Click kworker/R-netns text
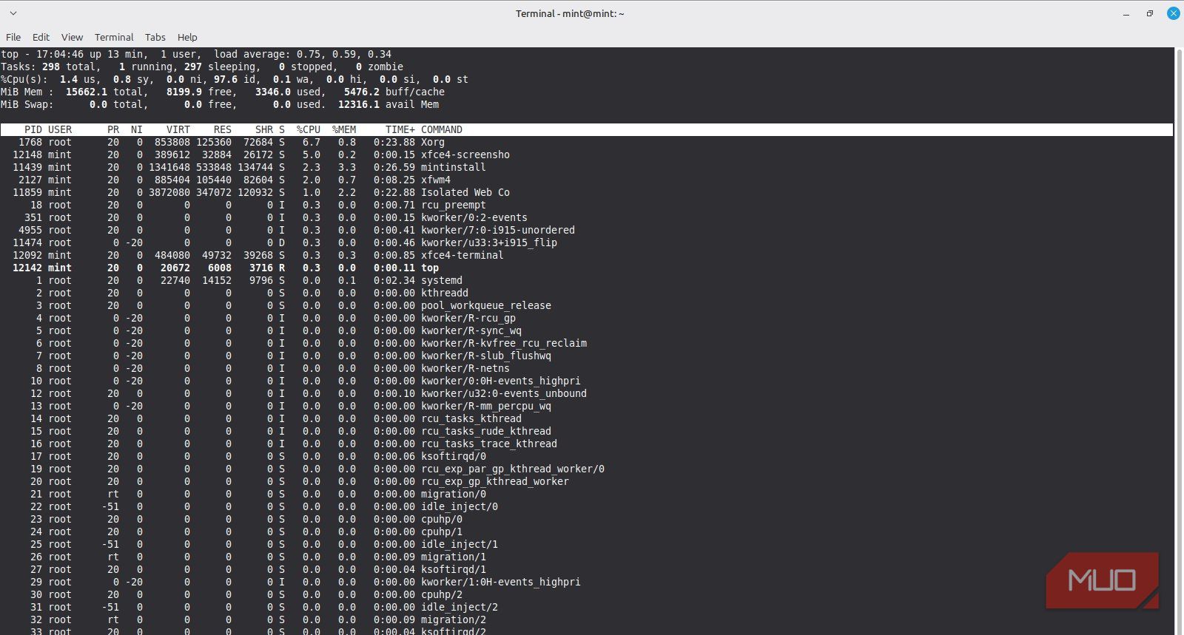The image size is (1184, 635). point(465,368)
